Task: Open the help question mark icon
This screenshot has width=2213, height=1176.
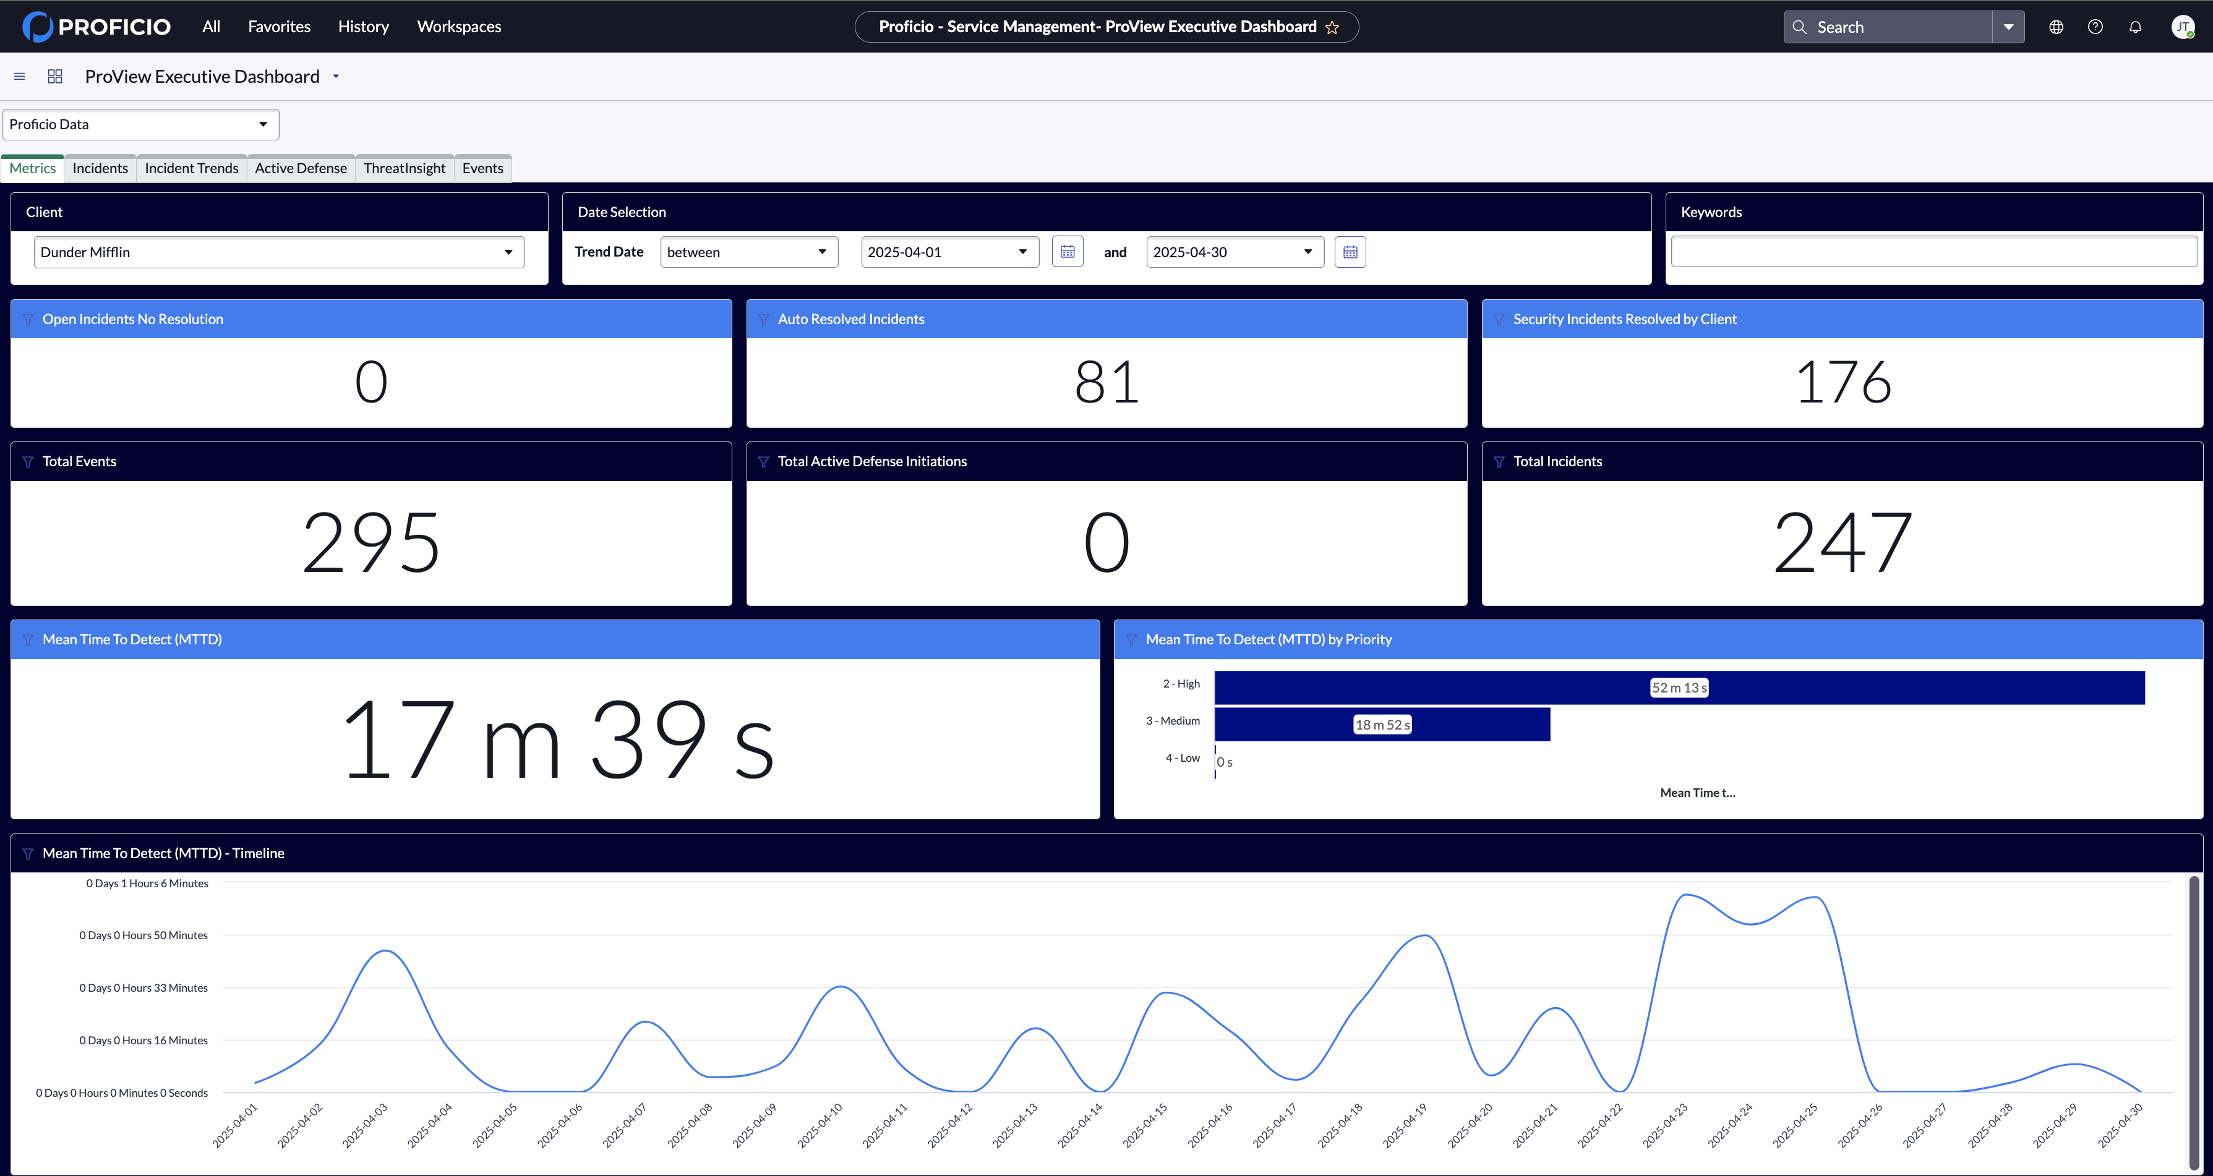Action: coord(2095,27)
